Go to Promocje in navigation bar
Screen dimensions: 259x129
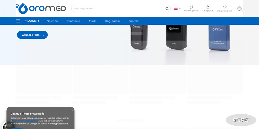pos(74,21)
